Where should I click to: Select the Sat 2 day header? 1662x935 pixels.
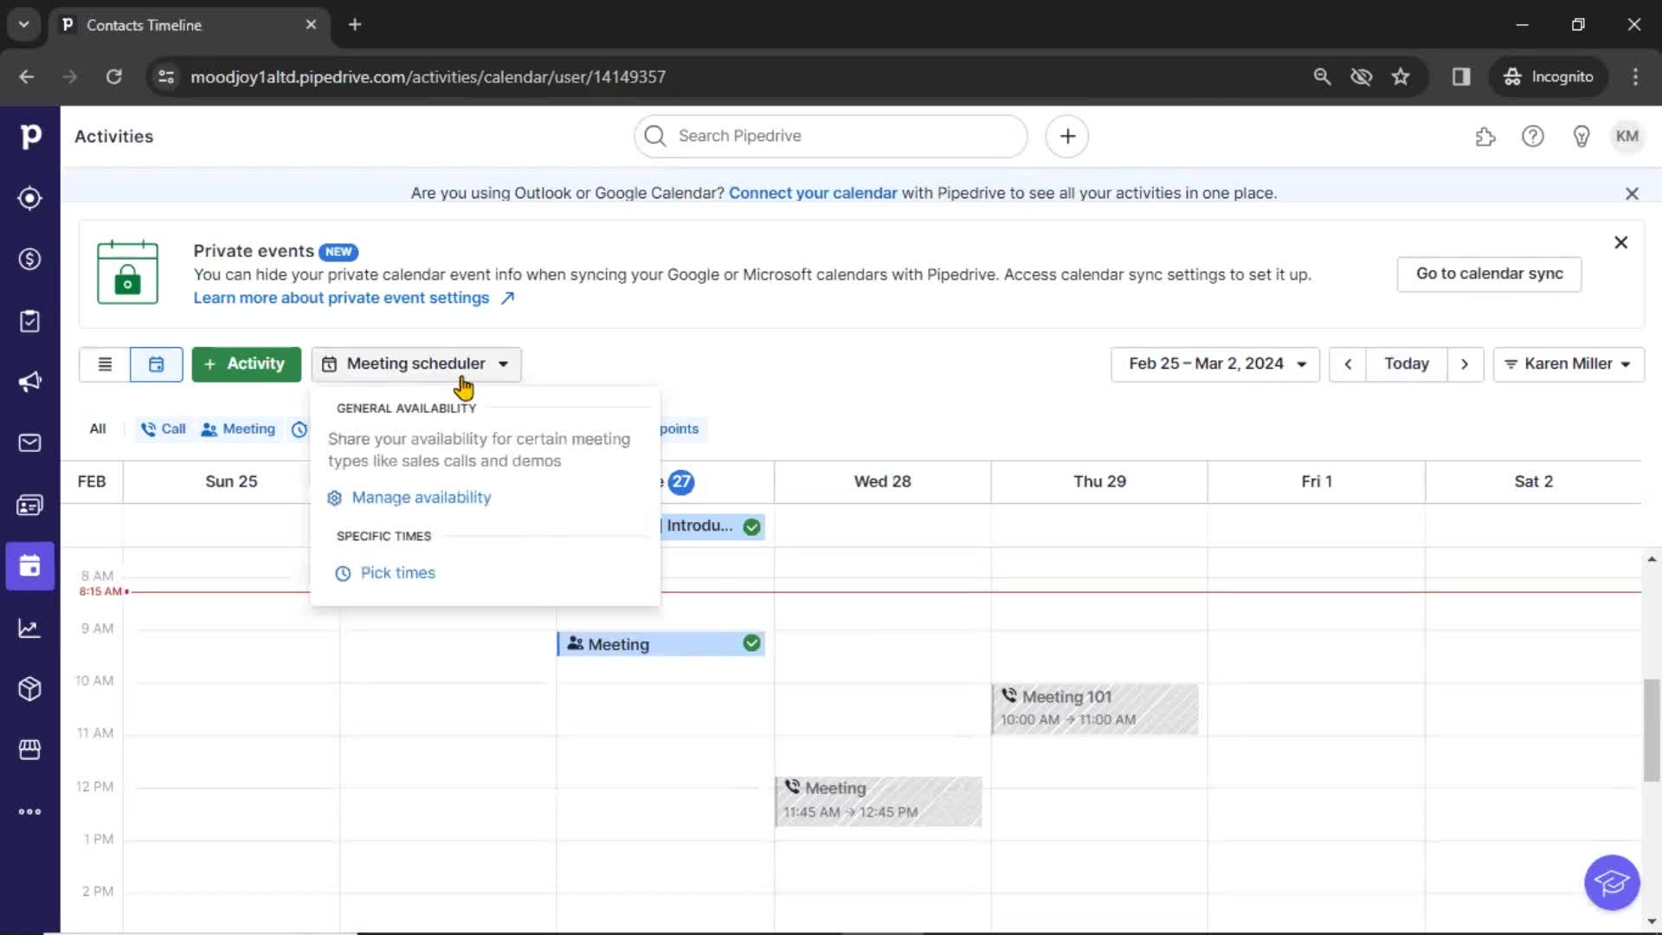pyautogui.click(x=1533, y=482)
